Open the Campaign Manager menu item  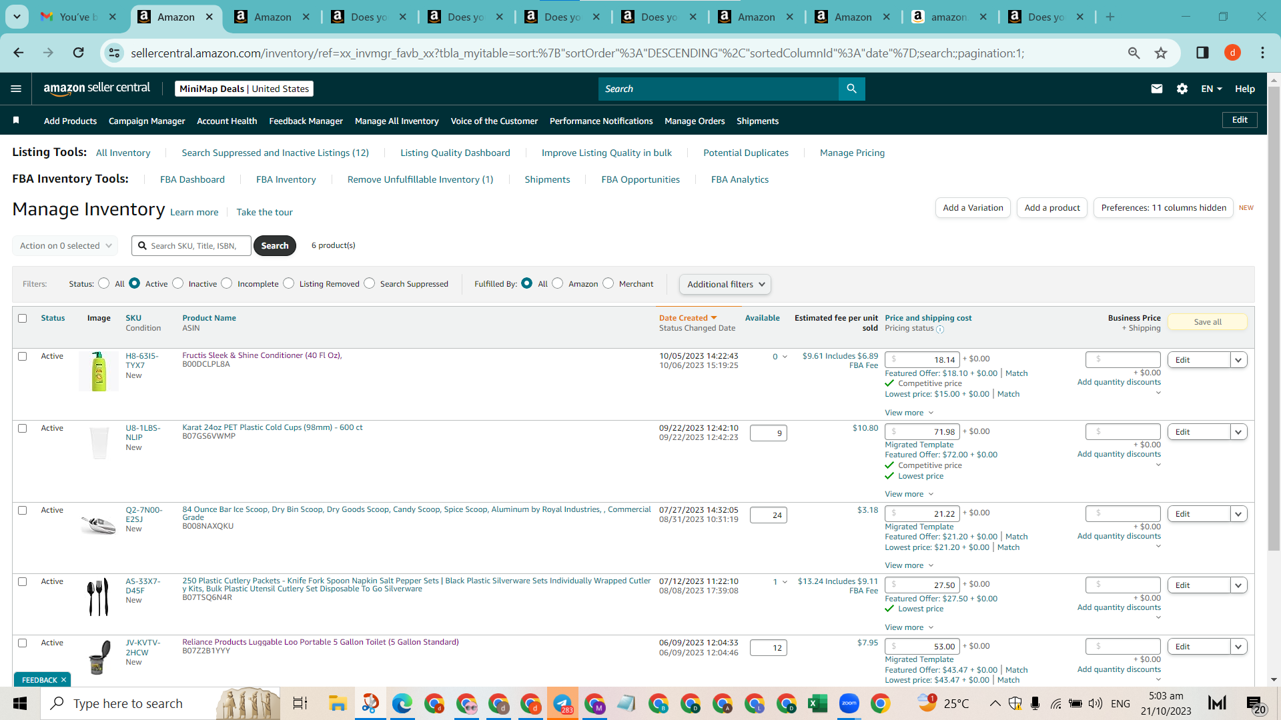(x=147, y=121)
